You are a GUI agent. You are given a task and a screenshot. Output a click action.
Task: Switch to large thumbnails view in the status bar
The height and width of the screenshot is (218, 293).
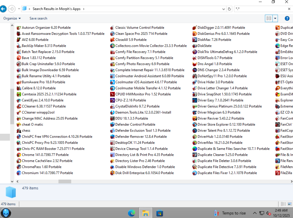(290, 204)
